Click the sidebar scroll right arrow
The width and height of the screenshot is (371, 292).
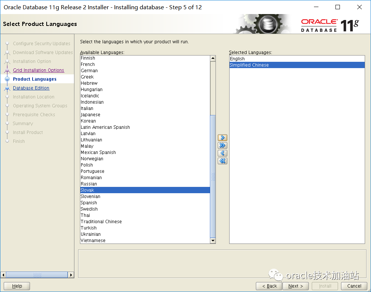[71, 275]
